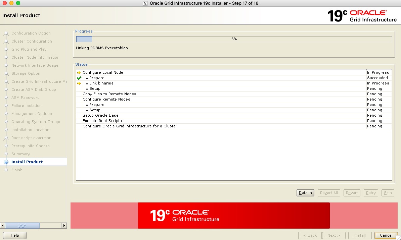The width and height of the screenshot is (401, 240).
Task: Click the green checkmark icon beside Prepare
Action: coord(79,78)
